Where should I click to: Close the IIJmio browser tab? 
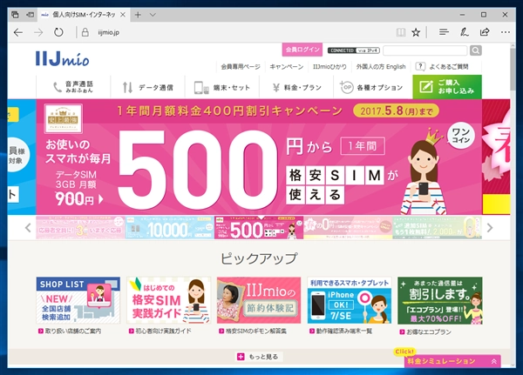(x=123, y=15)
